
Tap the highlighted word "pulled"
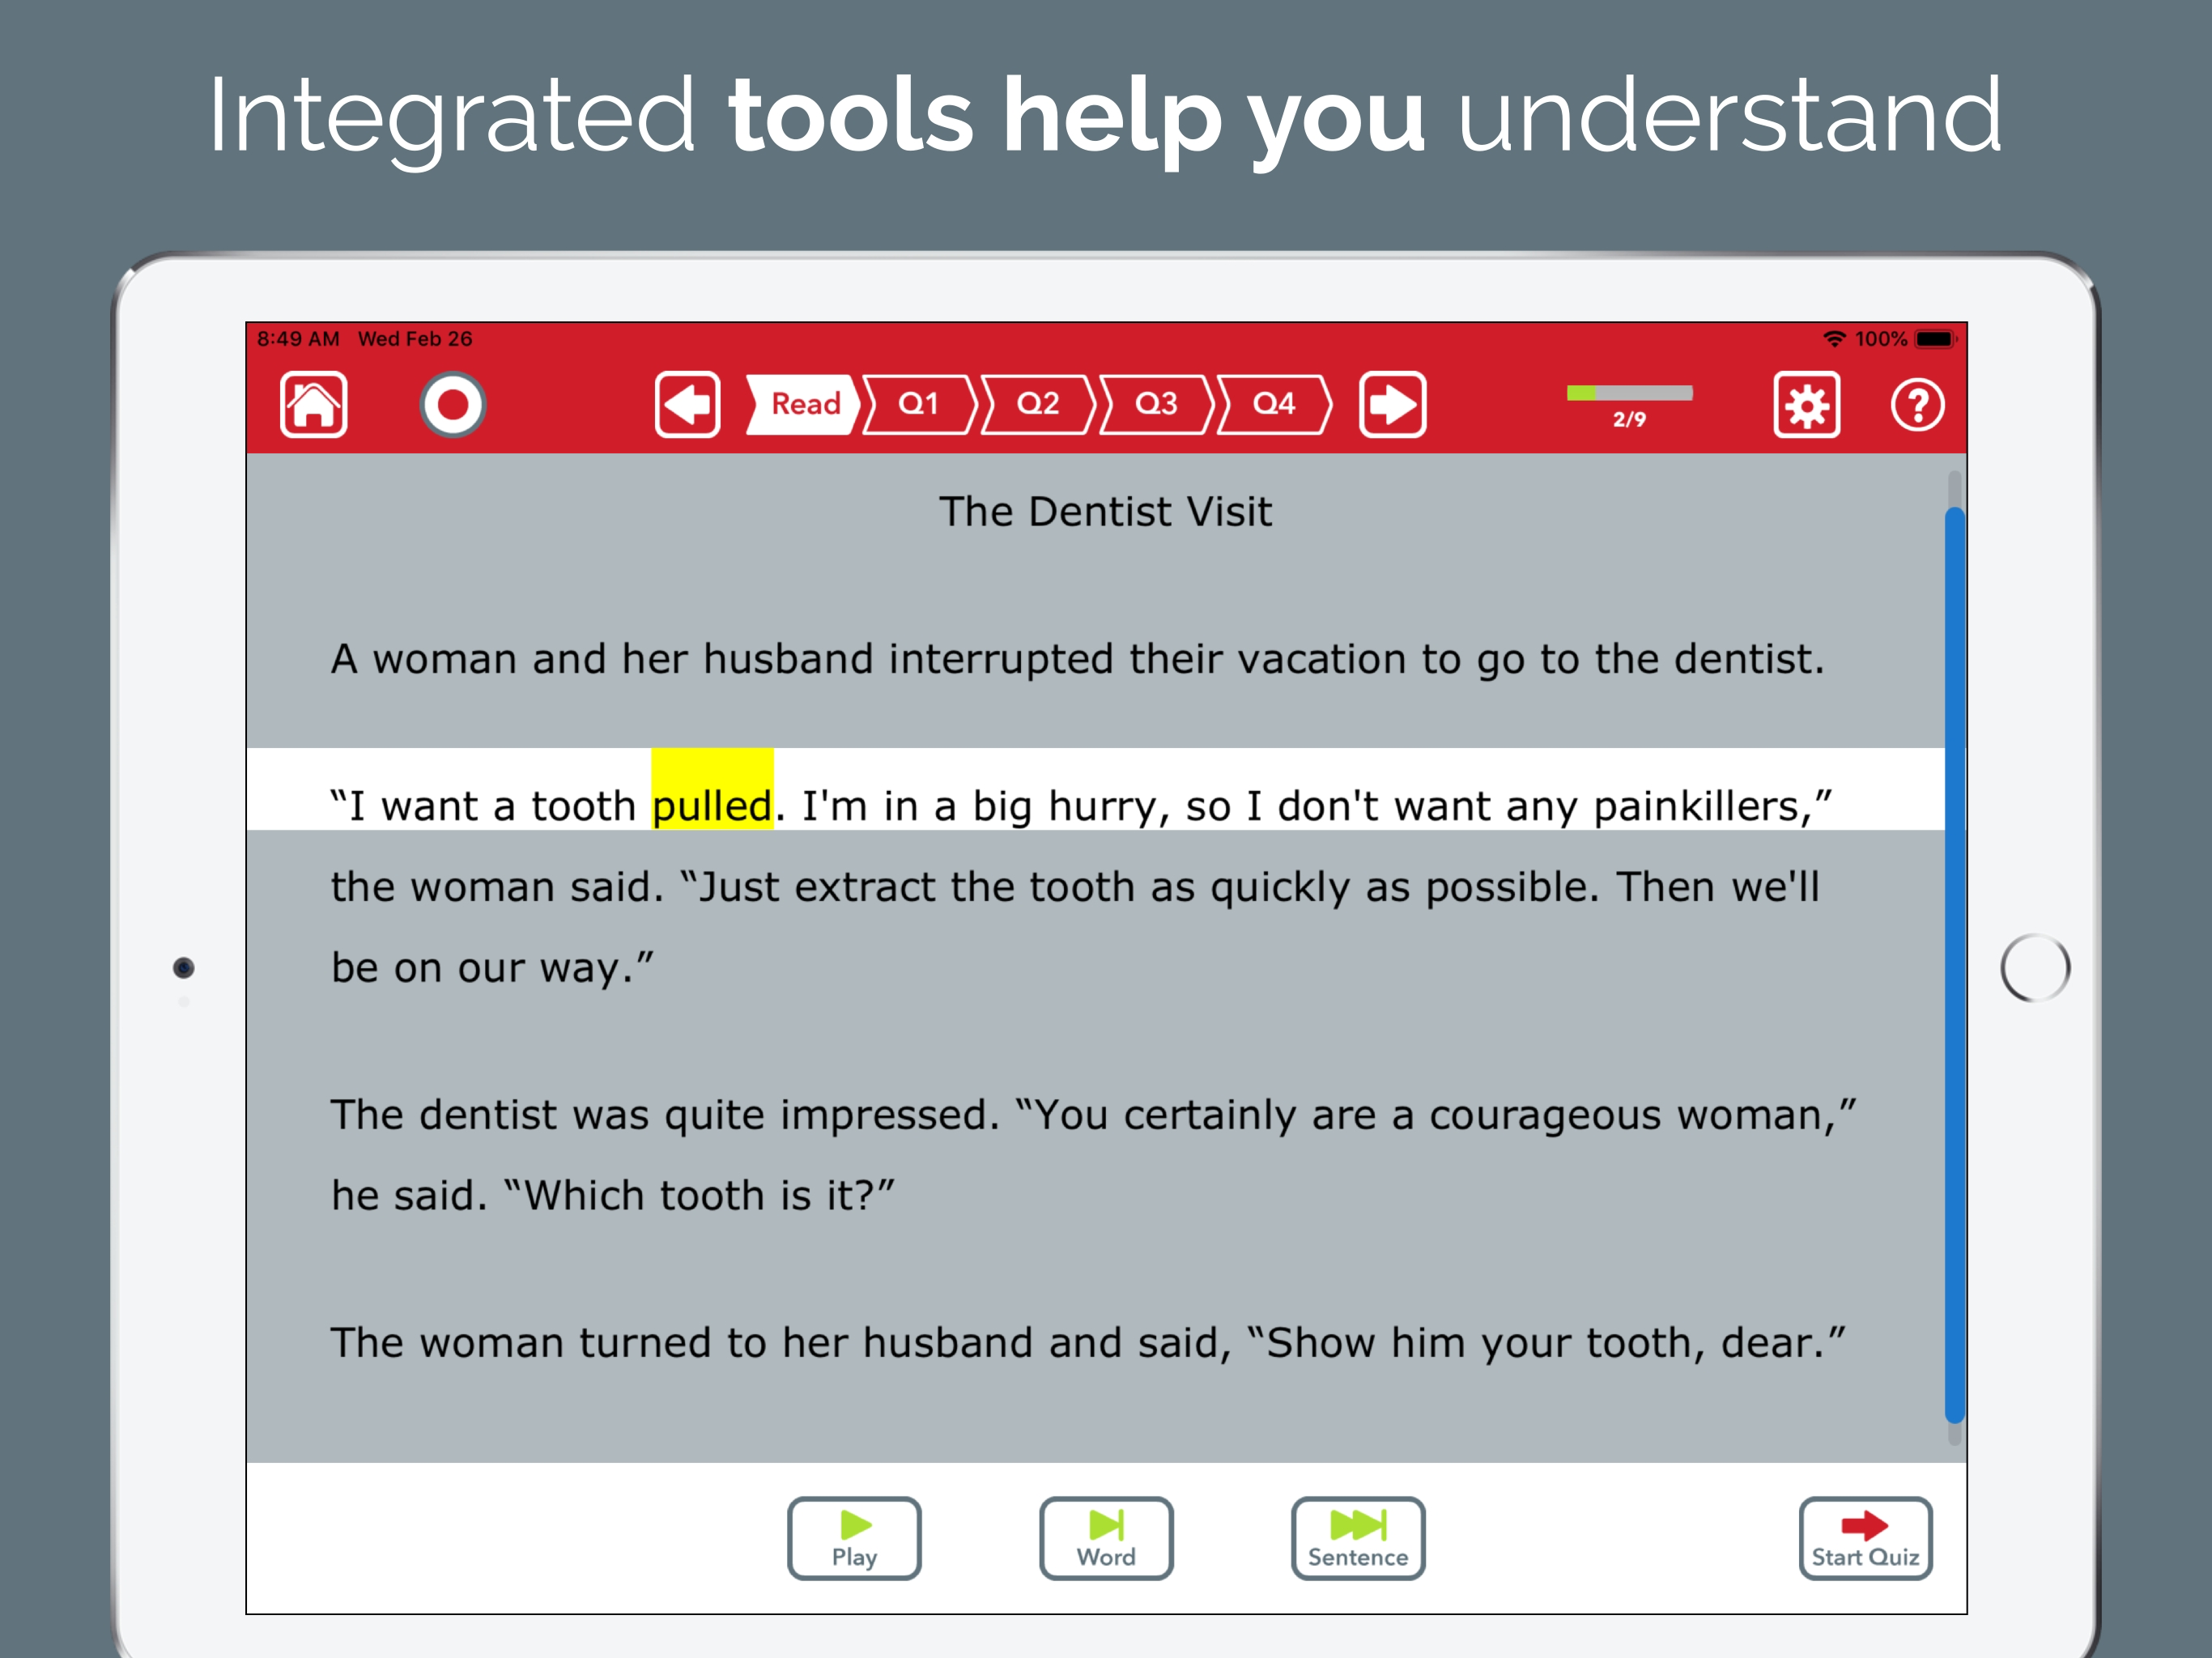[x=711, y=805]
